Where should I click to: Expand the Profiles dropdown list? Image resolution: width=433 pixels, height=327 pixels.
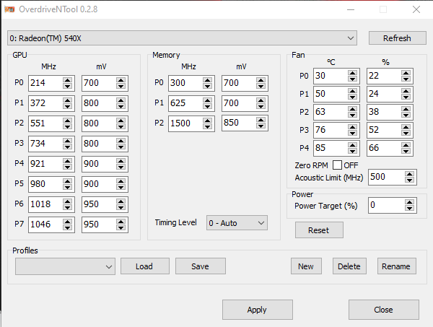pyautogui.click(x=65, y=266)
